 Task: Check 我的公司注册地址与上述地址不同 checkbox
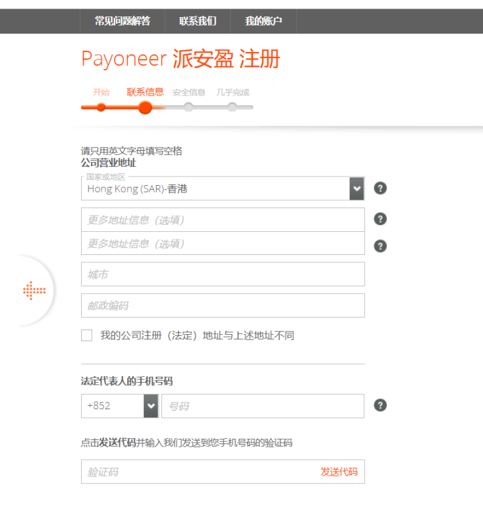tap(87, 335)
